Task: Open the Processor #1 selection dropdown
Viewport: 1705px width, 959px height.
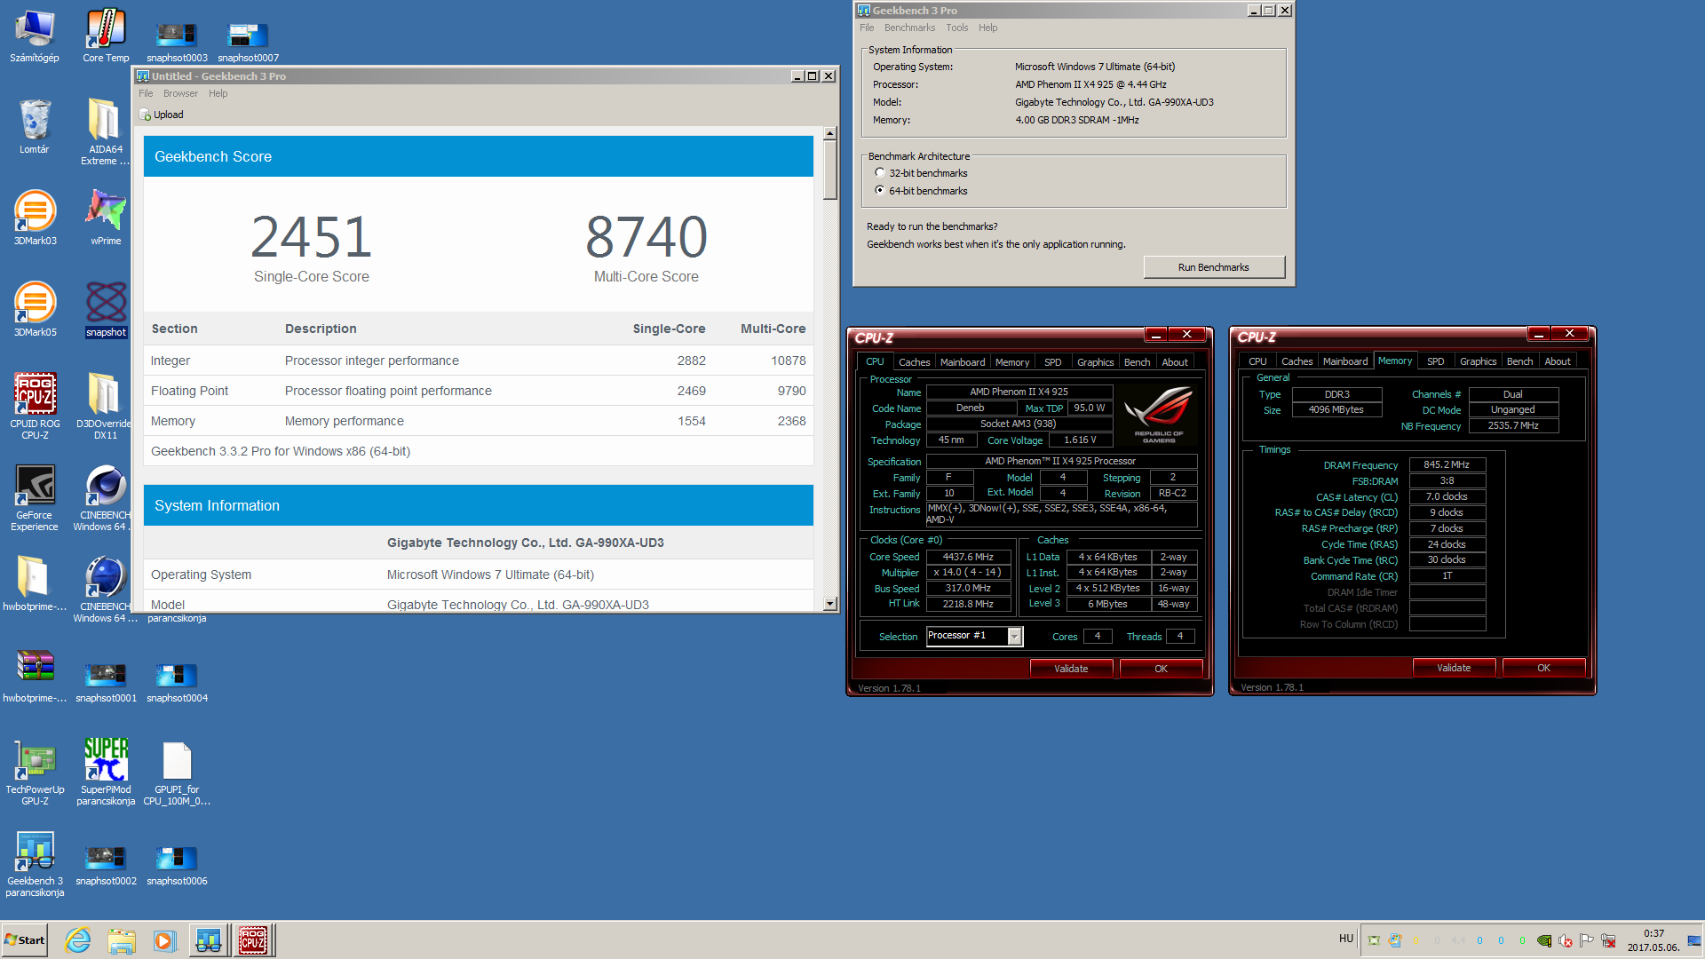Action: 1014,636
